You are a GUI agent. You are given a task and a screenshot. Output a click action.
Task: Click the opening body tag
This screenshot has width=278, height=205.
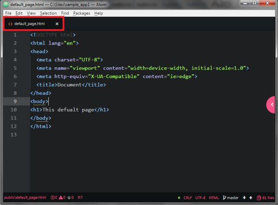tap(39, 101)
